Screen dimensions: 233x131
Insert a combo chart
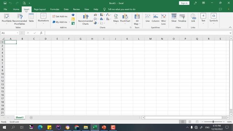[x=108, y=19]
